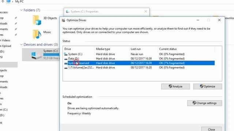Open Change settings for scheduled optimization

pos(205,103)
